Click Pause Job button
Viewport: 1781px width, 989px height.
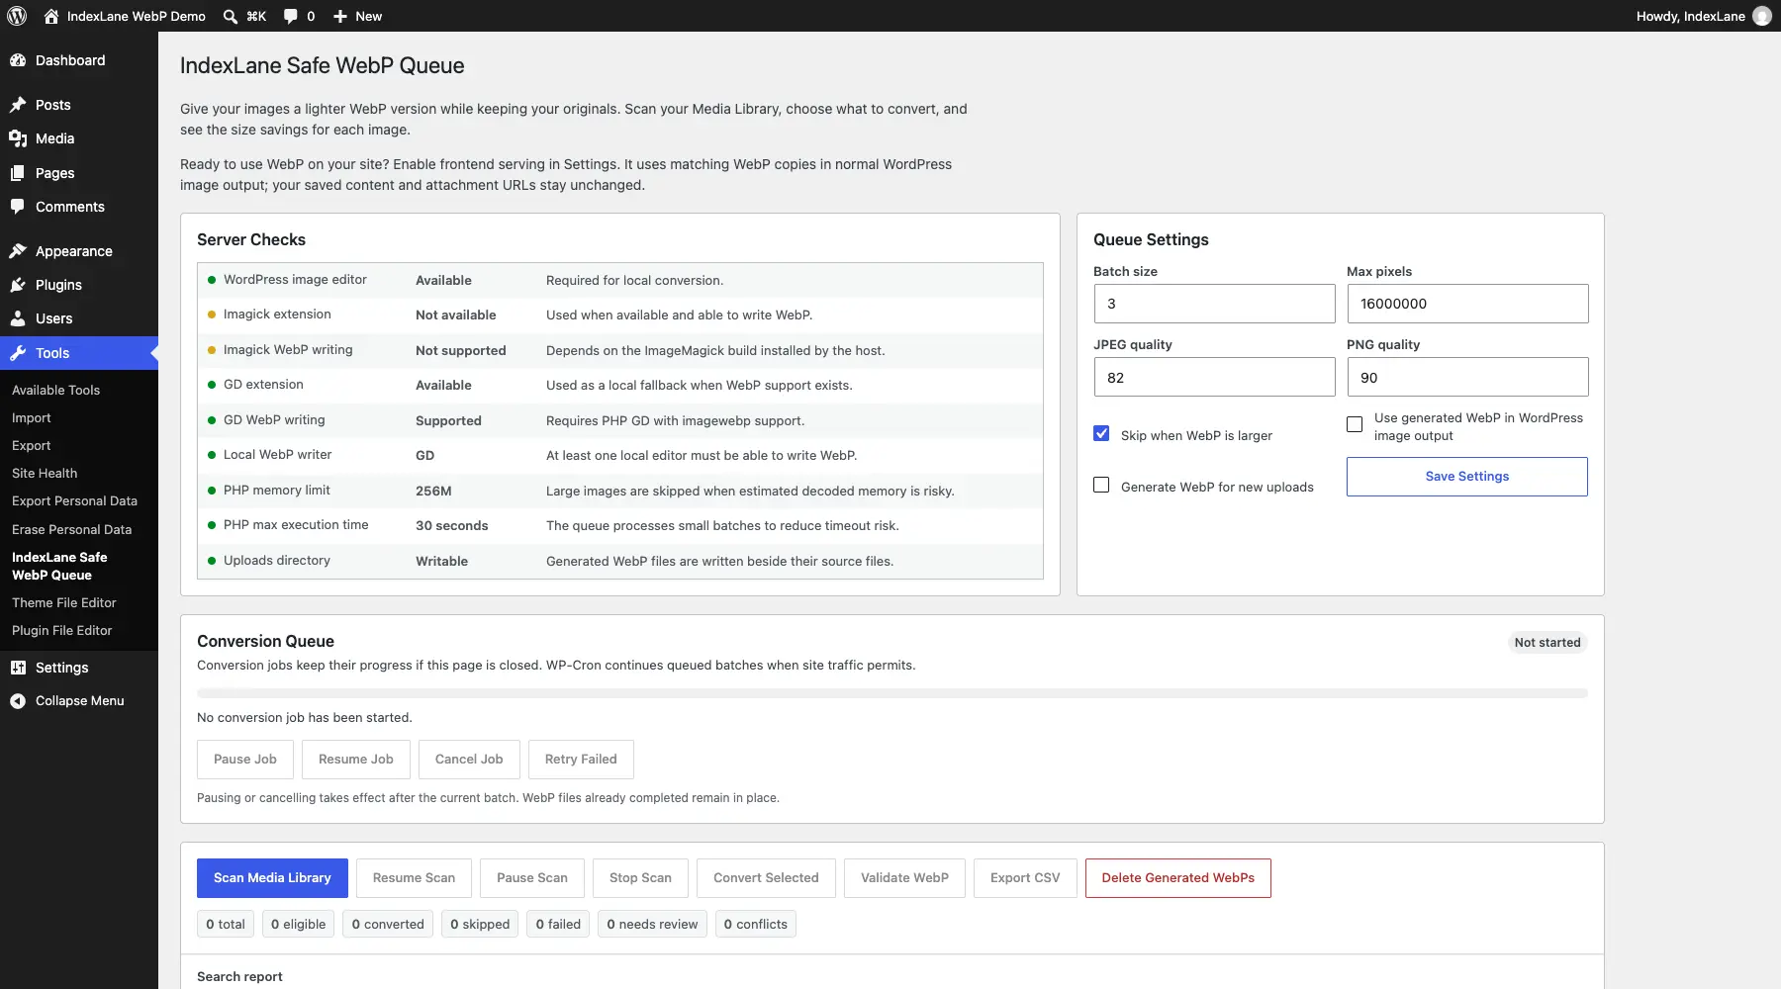coord(245,760)
